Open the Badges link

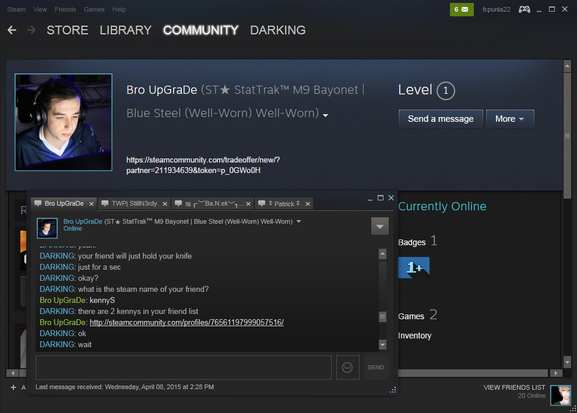pos(412,242)
